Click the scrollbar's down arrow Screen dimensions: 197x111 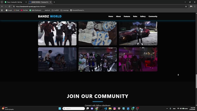[x=196, y=105]
